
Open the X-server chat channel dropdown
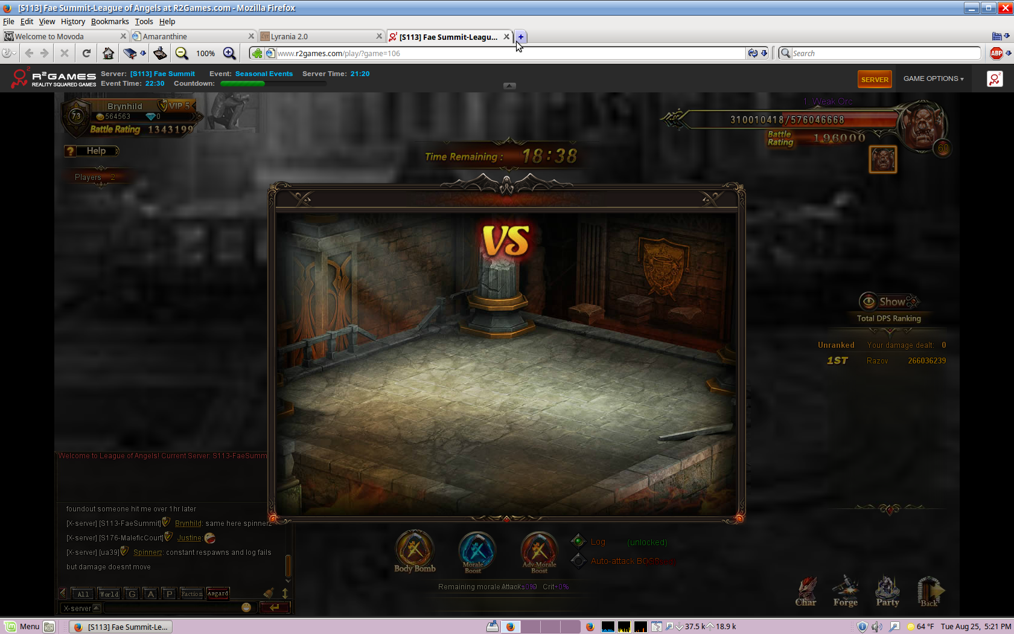81,608
